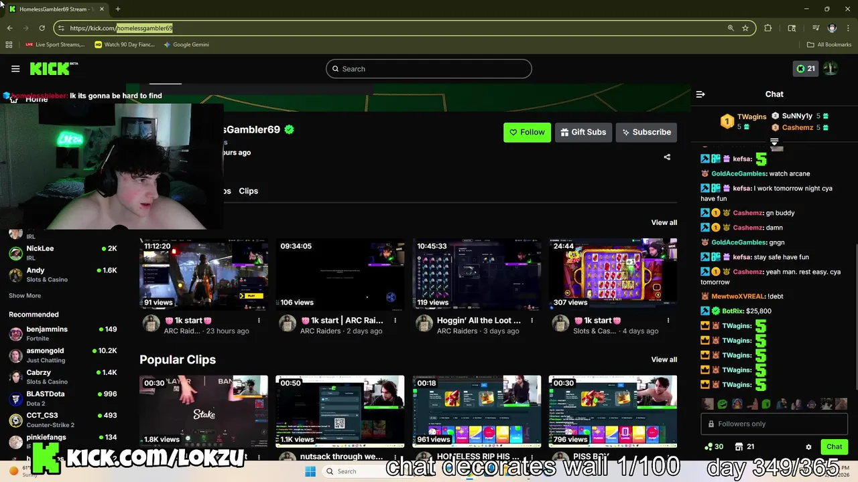Play the 00:30 Stake clip with 1.8K views
This screenshot has height=482, width=858.
point(204,411)
